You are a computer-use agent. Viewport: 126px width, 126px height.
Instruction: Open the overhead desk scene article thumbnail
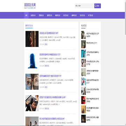[32, 103]
